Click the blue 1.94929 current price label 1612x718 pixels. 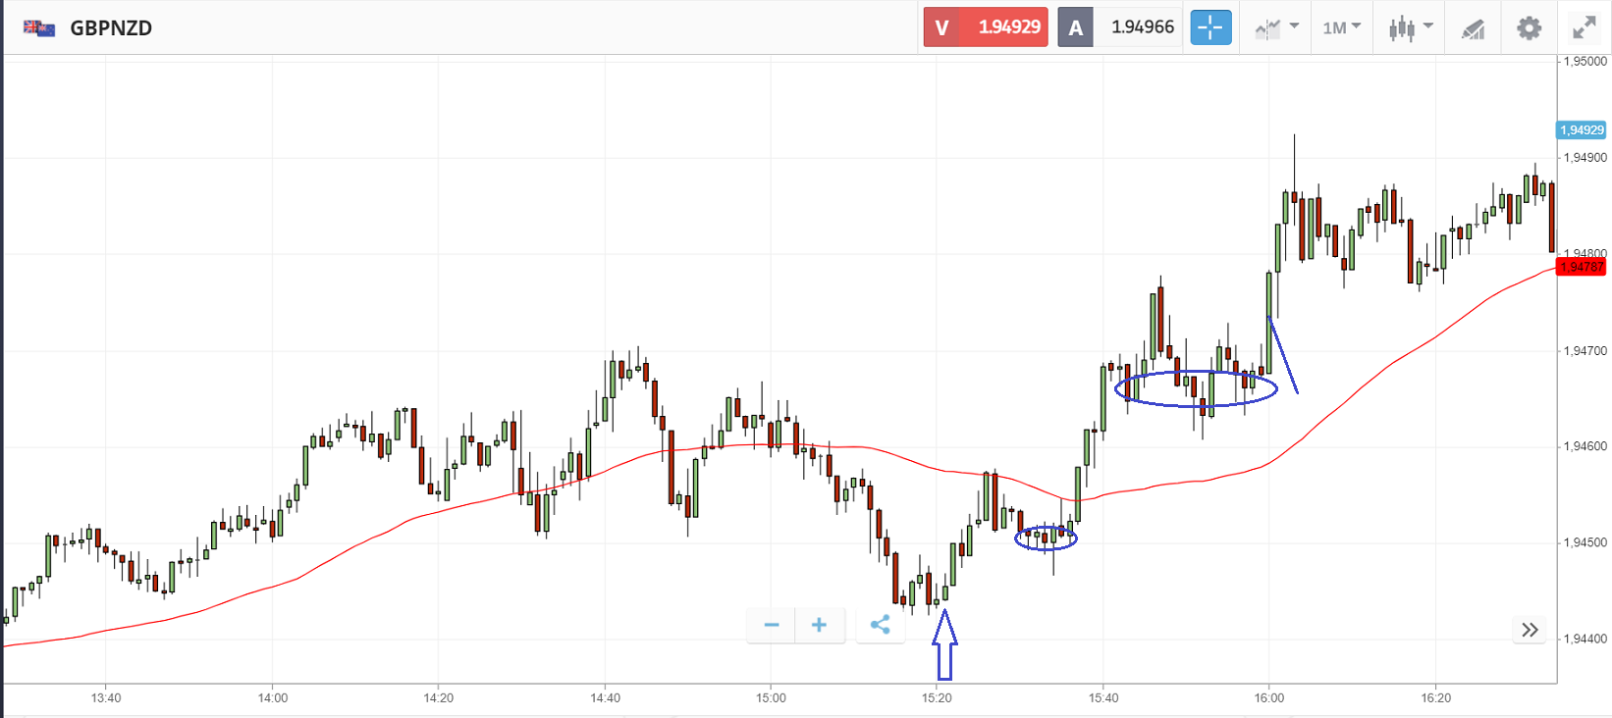point(1582,130)
